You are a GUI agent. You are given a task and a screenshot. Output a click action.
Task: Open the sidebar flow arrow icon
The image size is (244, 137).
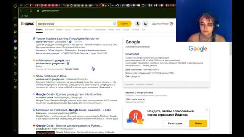coord(15,64)
